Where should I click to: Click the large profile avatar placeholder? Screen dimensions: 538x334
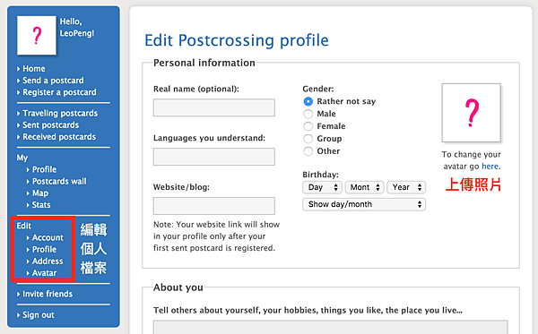pos(471,113)
